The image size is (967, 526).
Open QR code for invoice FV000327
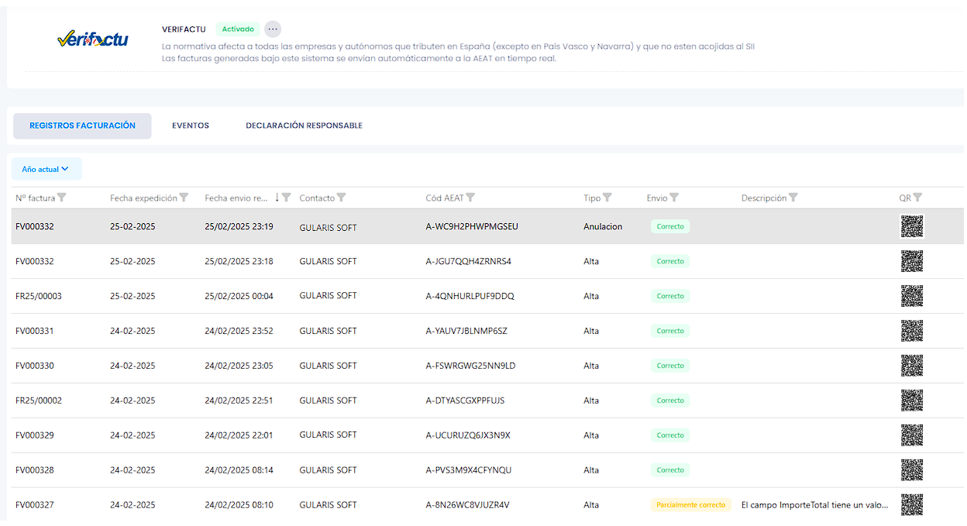click(x=912, y=505)
